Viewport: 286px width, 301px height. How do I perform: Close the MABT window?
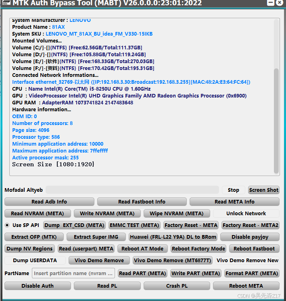[x=279, y=2]
